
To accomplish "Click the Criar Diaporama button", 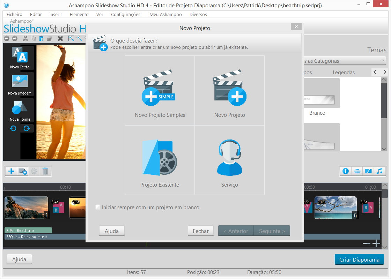I will [x=359, y=259].
